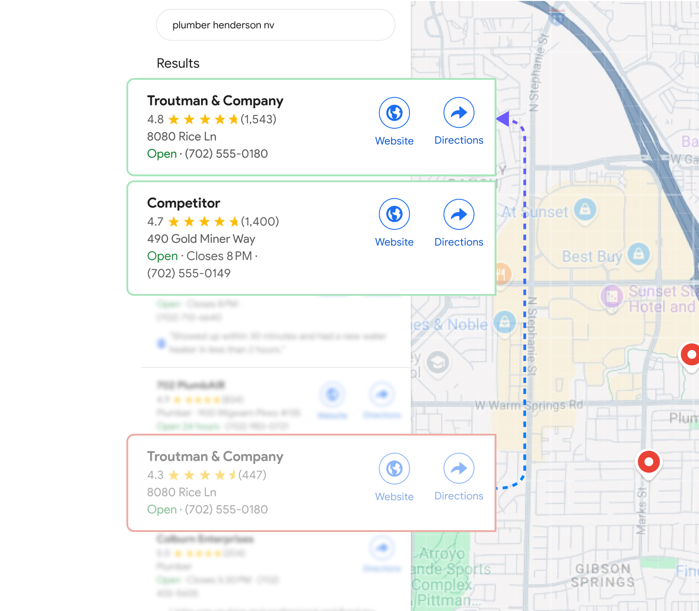Open lower Troutman & Company title with 4.3 rating
This screenshot has width=699, height=611.
[215, 456]
